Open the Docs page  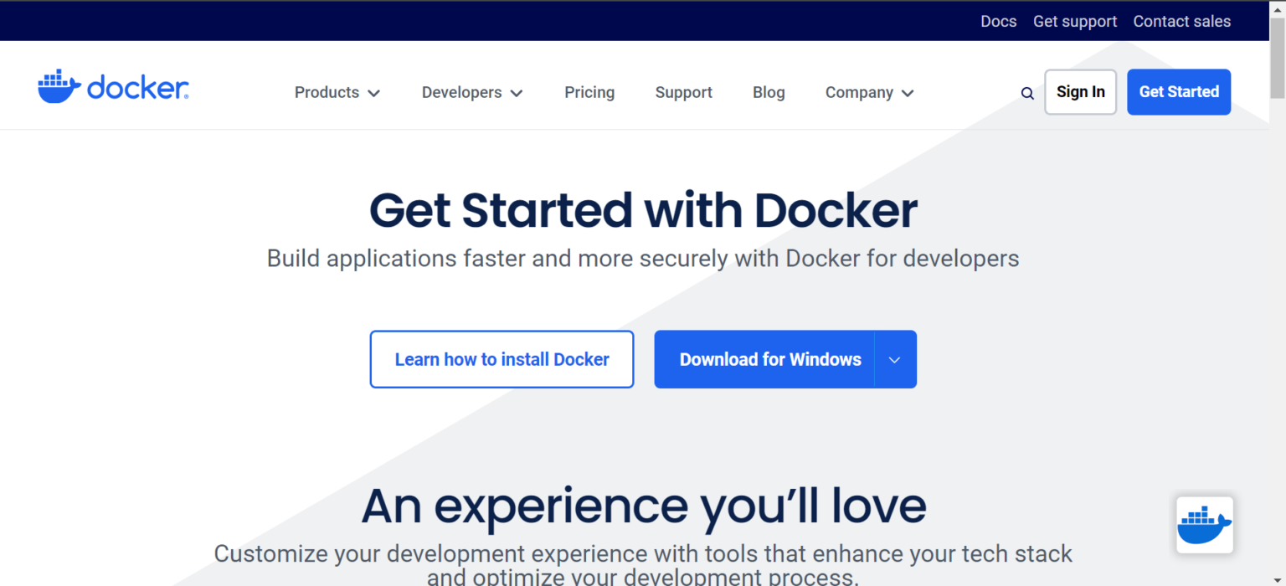click(998, 21)
